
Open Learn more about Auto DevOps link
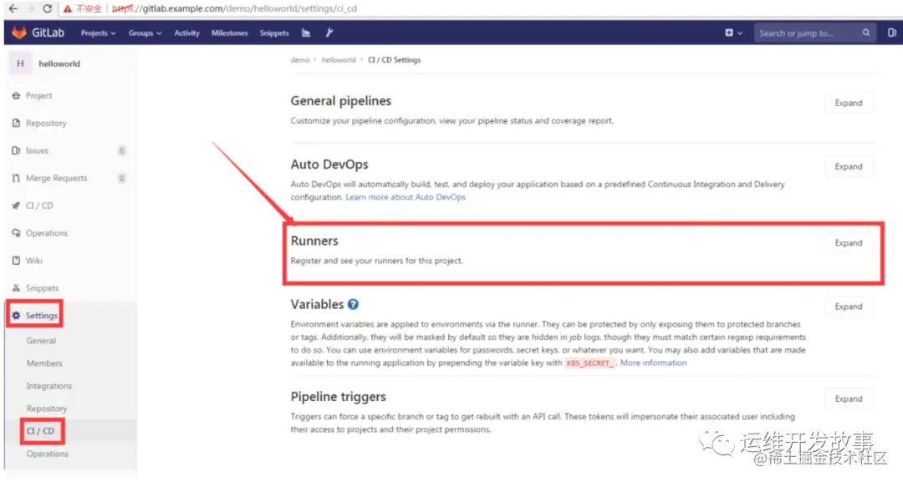[x=406, y=197]
